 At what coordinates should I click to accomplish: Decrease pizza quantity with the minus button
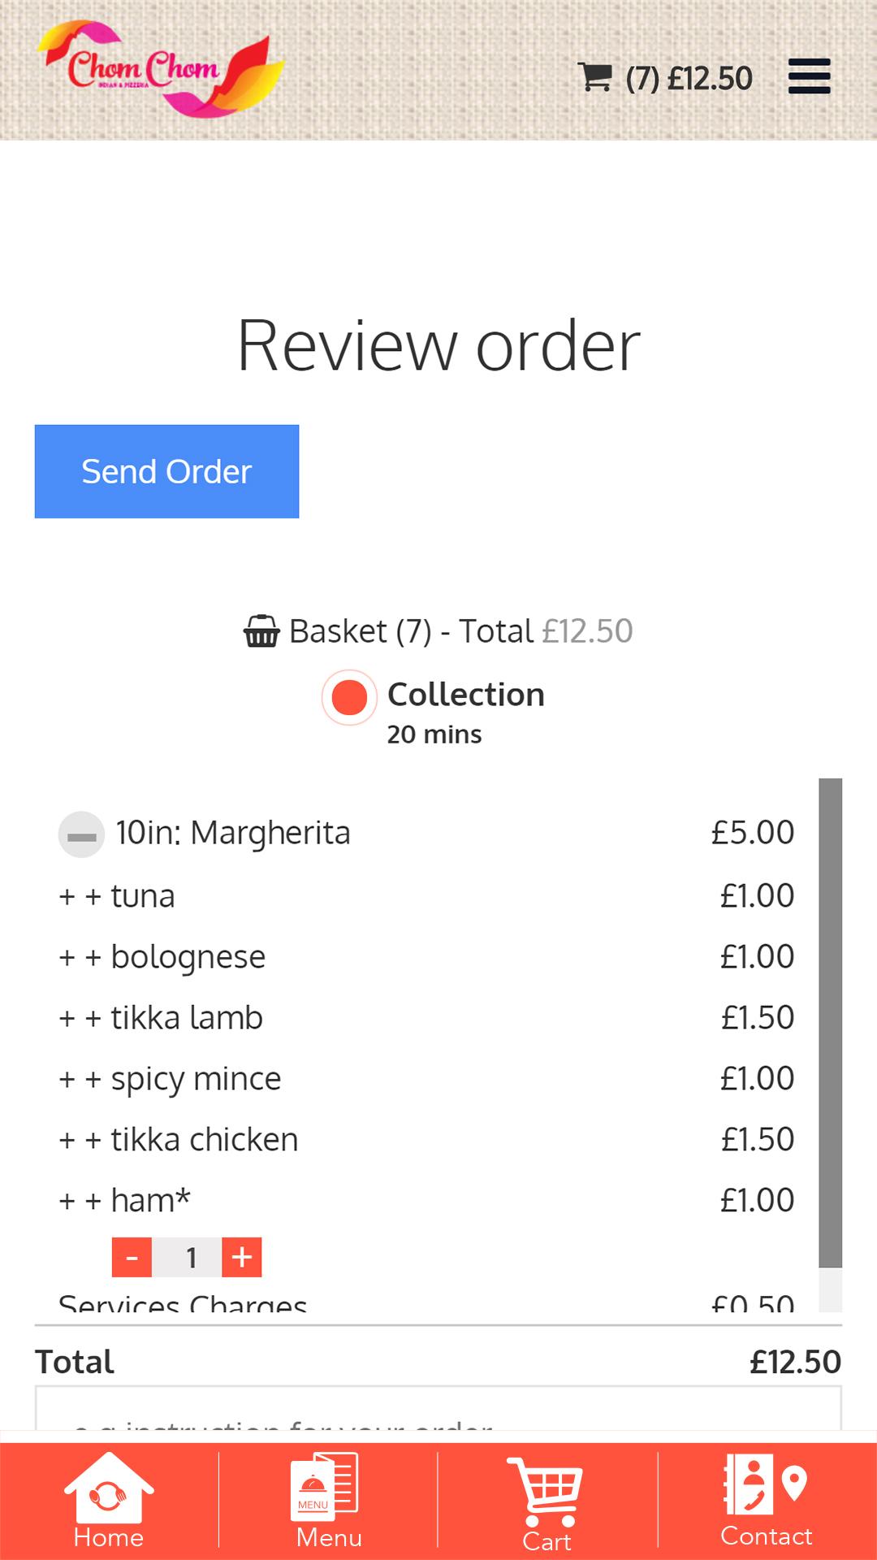click(132, 1258)
